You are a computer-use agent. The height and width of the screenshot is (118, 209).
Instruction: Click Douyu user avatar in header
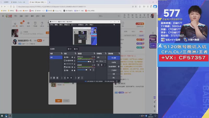coord(152,16)
